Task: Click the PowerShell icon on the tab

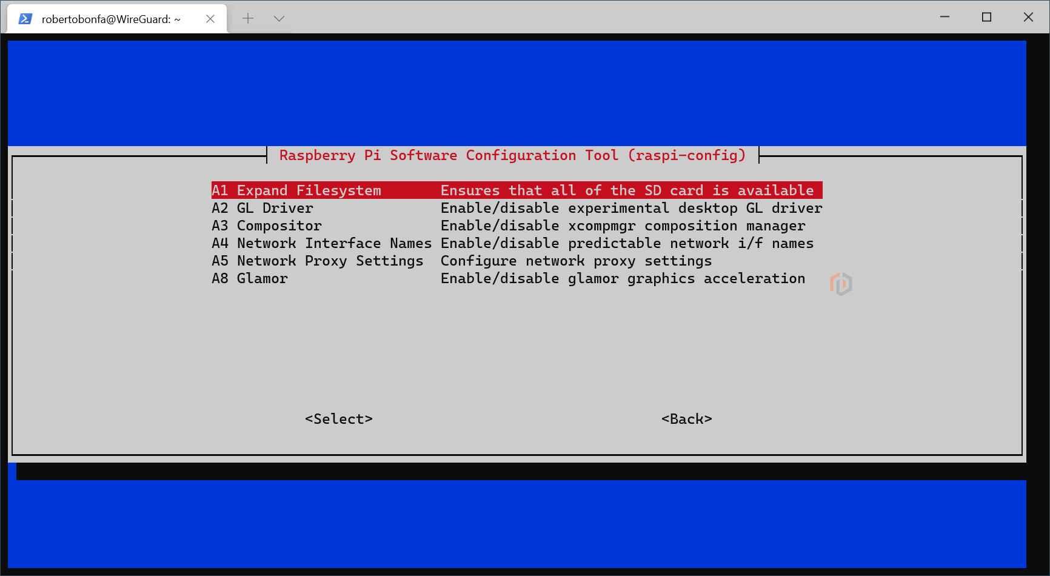Action: coord(25,19)
